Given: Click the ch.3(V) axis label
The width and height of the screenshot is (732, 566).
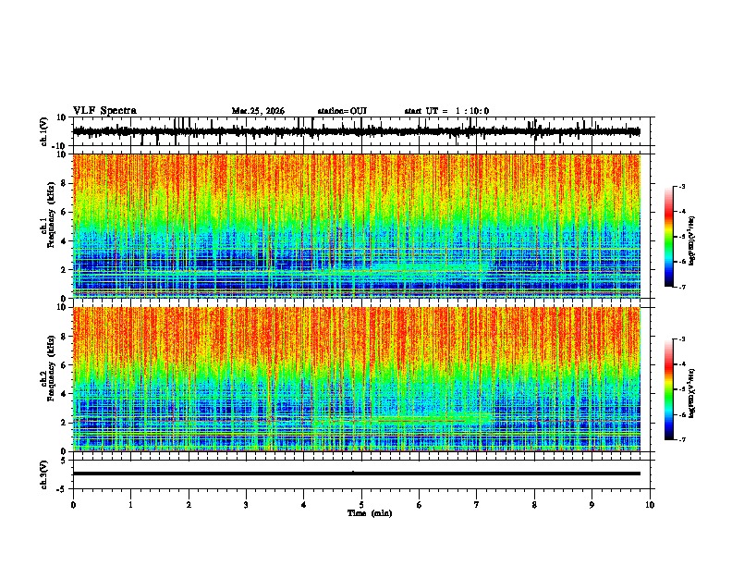Looking at the screenshot, I should (44, 474).
